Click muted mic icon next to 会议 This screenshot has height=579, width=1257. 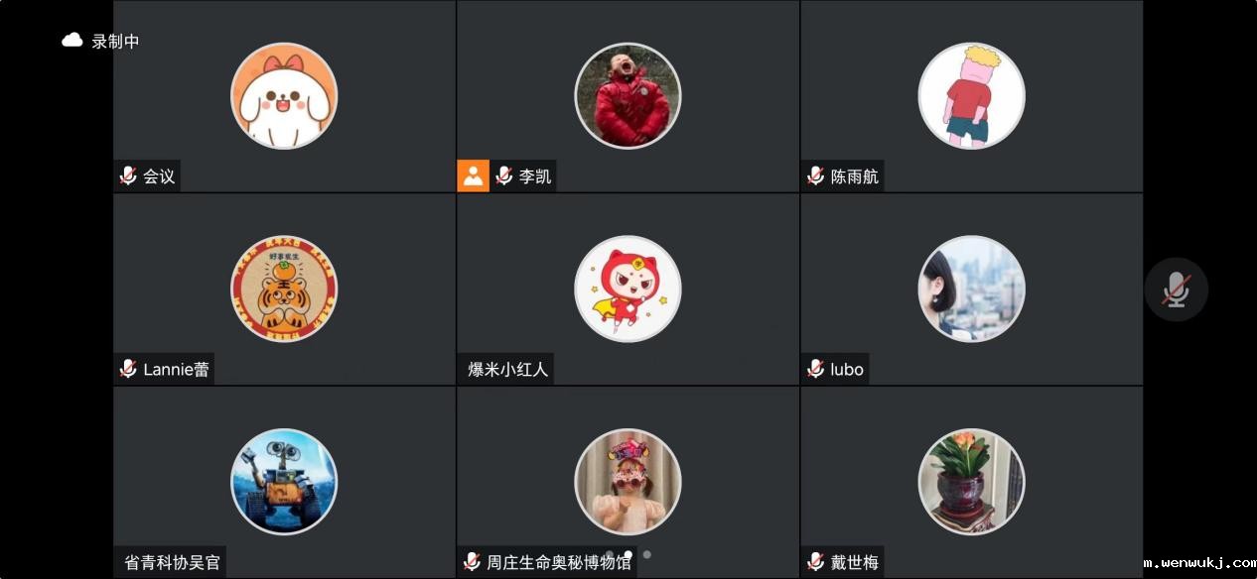click(x=128, y=176)
